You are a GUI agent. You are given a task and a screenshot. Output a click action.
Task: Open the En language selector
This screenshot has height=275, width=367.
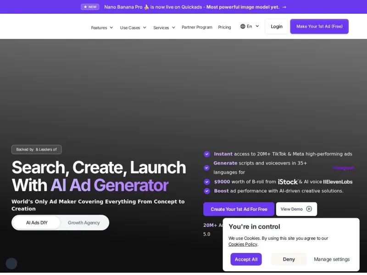coord(250,26)
